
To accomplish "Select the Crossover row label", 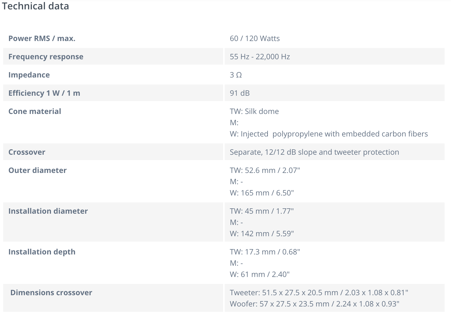I will pyautogui.click(x=27, y=152).
